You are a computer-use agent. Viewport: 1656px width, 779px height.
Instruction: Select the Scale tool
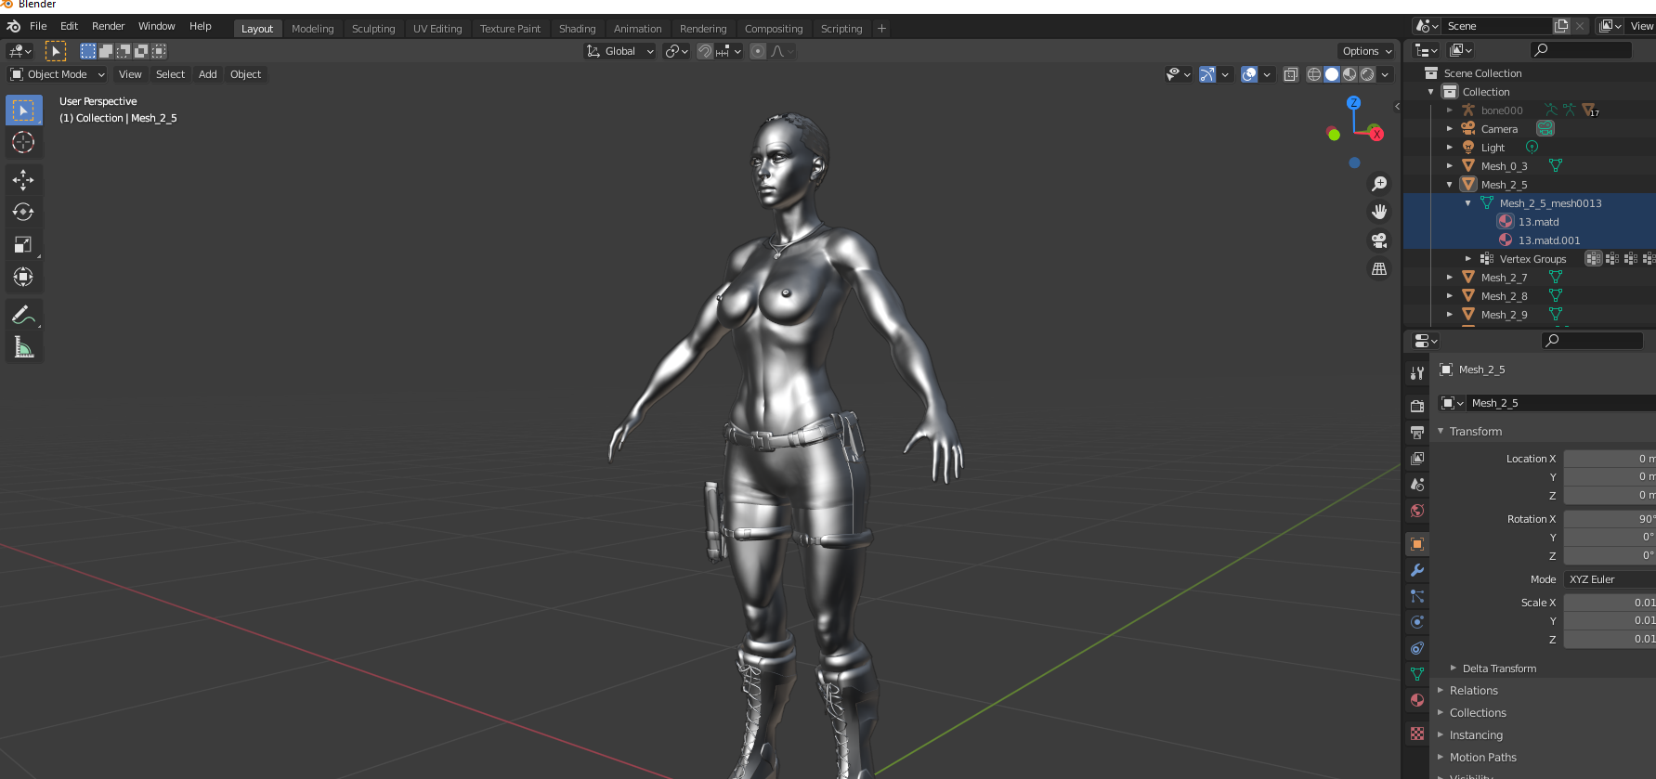pos(23,245)
